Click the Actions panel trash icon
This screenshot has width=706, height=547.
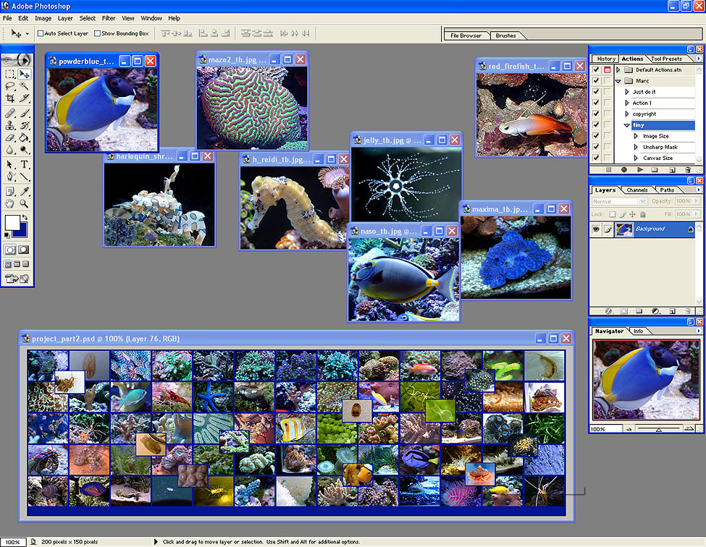pyautogui.click(x=689, y=169)
